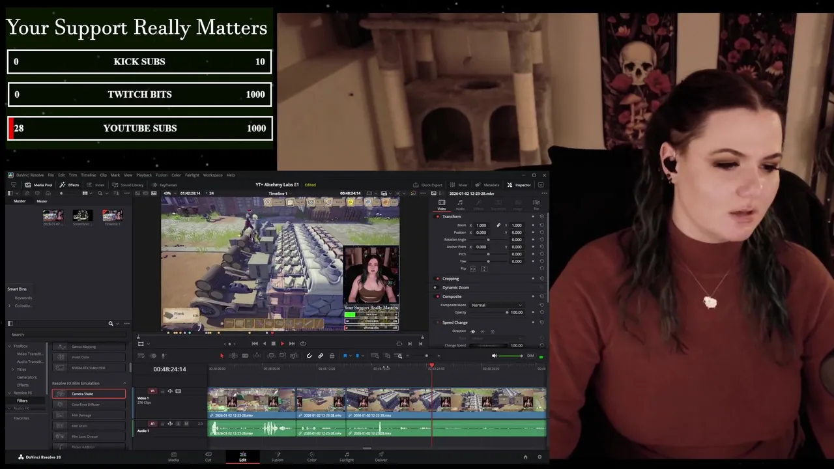Toggle the Dynamic Zoom enable switch
Screen dimensions: 834x469
pos(435,287)
